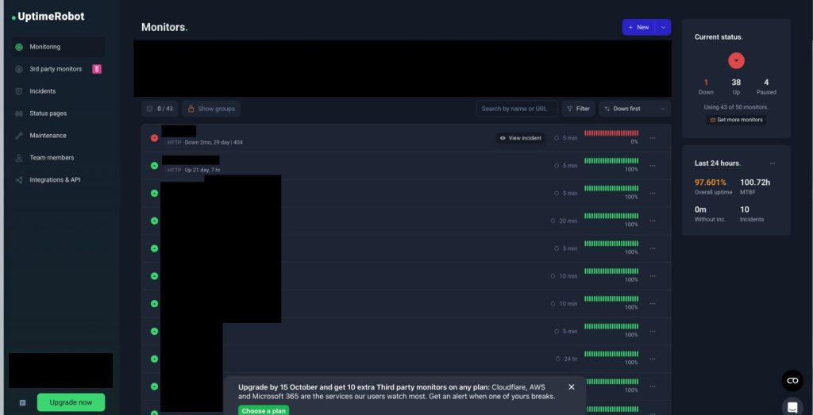Focus the Search by name or URL field
This screenshot has width=813, height=415.
516,109
